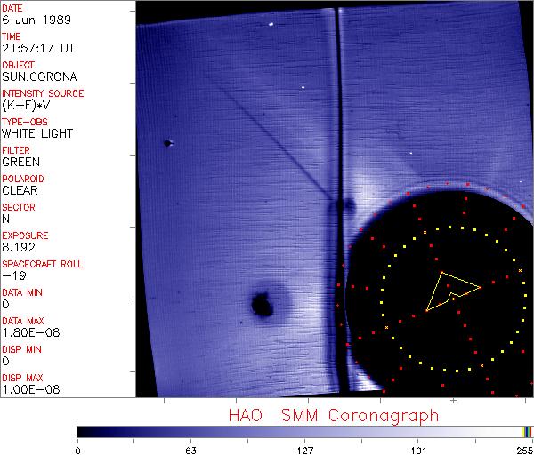Select the INTENSITY SOURCE label
This screenshot has height=455, width=534.
point(43,93)
